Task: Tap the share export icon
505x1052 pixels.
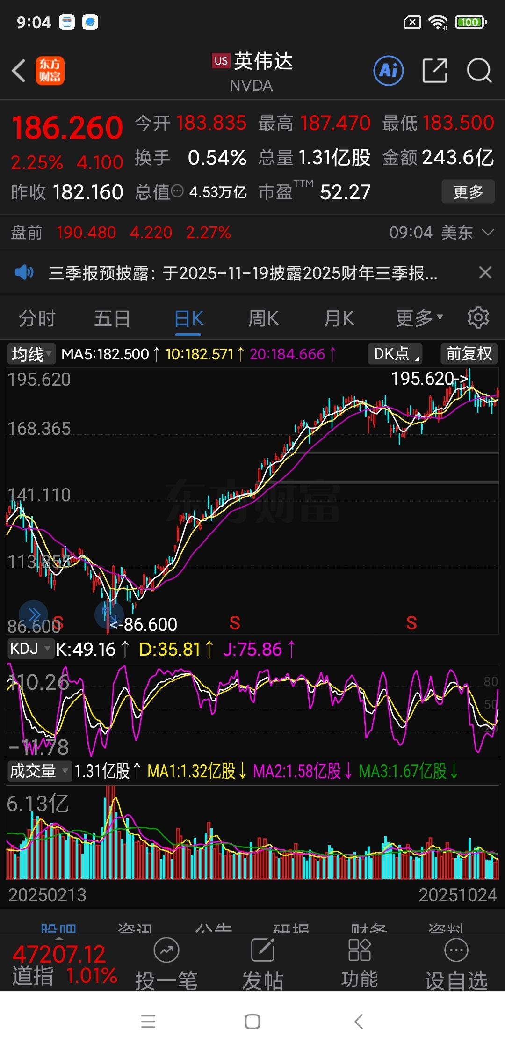Action: point(435,71)
